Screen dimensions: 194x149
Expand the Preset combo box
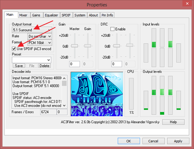pos(31,60)
